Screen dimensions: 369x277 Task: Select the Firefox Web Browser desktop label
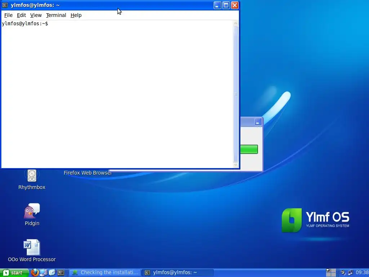tap(88, 173)
